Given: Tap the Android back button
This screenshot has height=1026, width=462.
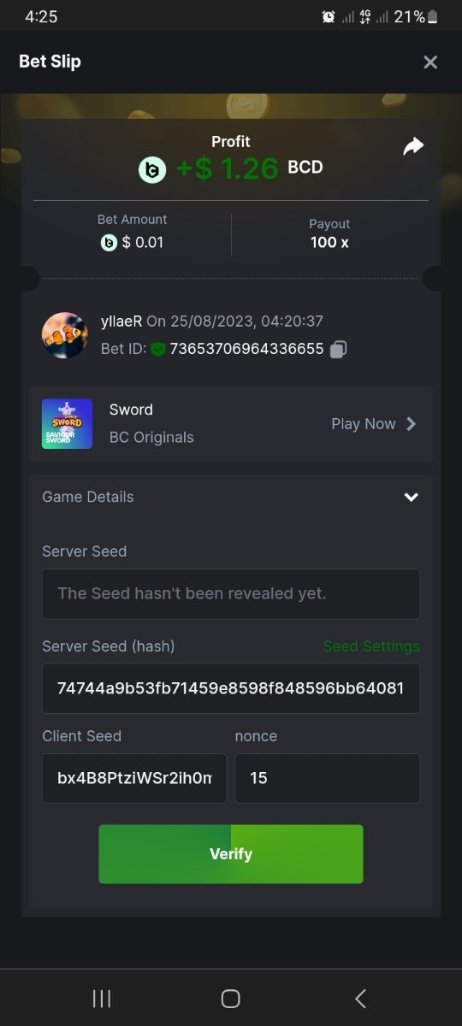Looking at the screenshot, I should click(360, 998).
